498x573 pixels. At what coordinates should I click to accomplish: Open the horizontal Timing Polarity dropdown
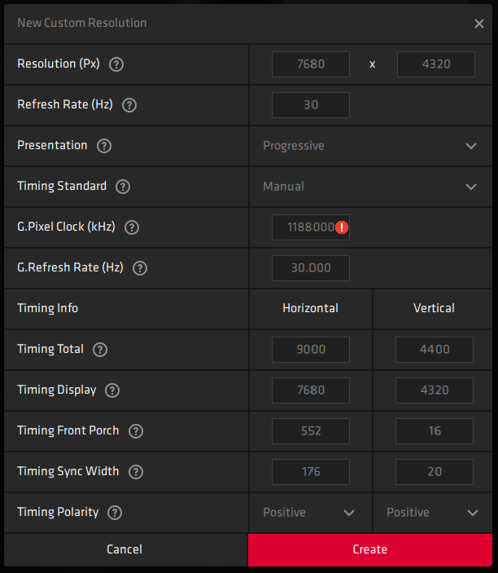point(310,513)
